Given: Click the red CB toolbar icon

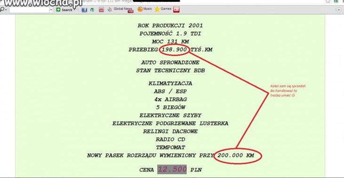Looking at the screenshot, I should 176,9.
